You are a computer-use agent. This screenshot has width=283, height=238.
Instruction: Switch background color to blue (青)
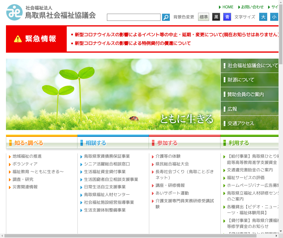(227, 17)
